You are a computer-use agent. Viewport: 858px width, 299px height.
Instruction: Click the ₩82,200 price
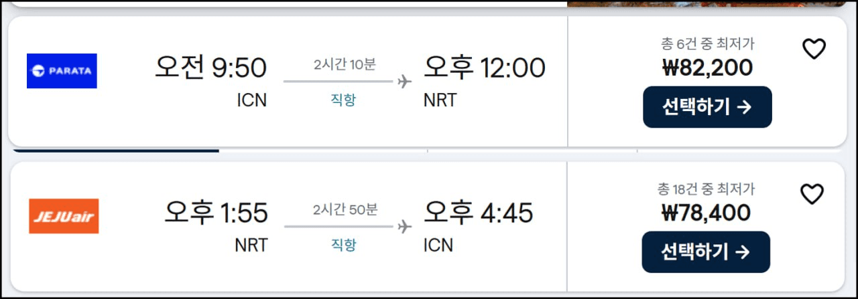coord(707,68)
